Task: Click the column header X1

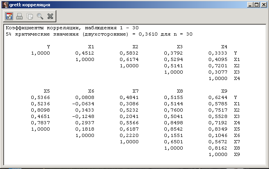Action: pyautogui.click(x=91, y=47)
